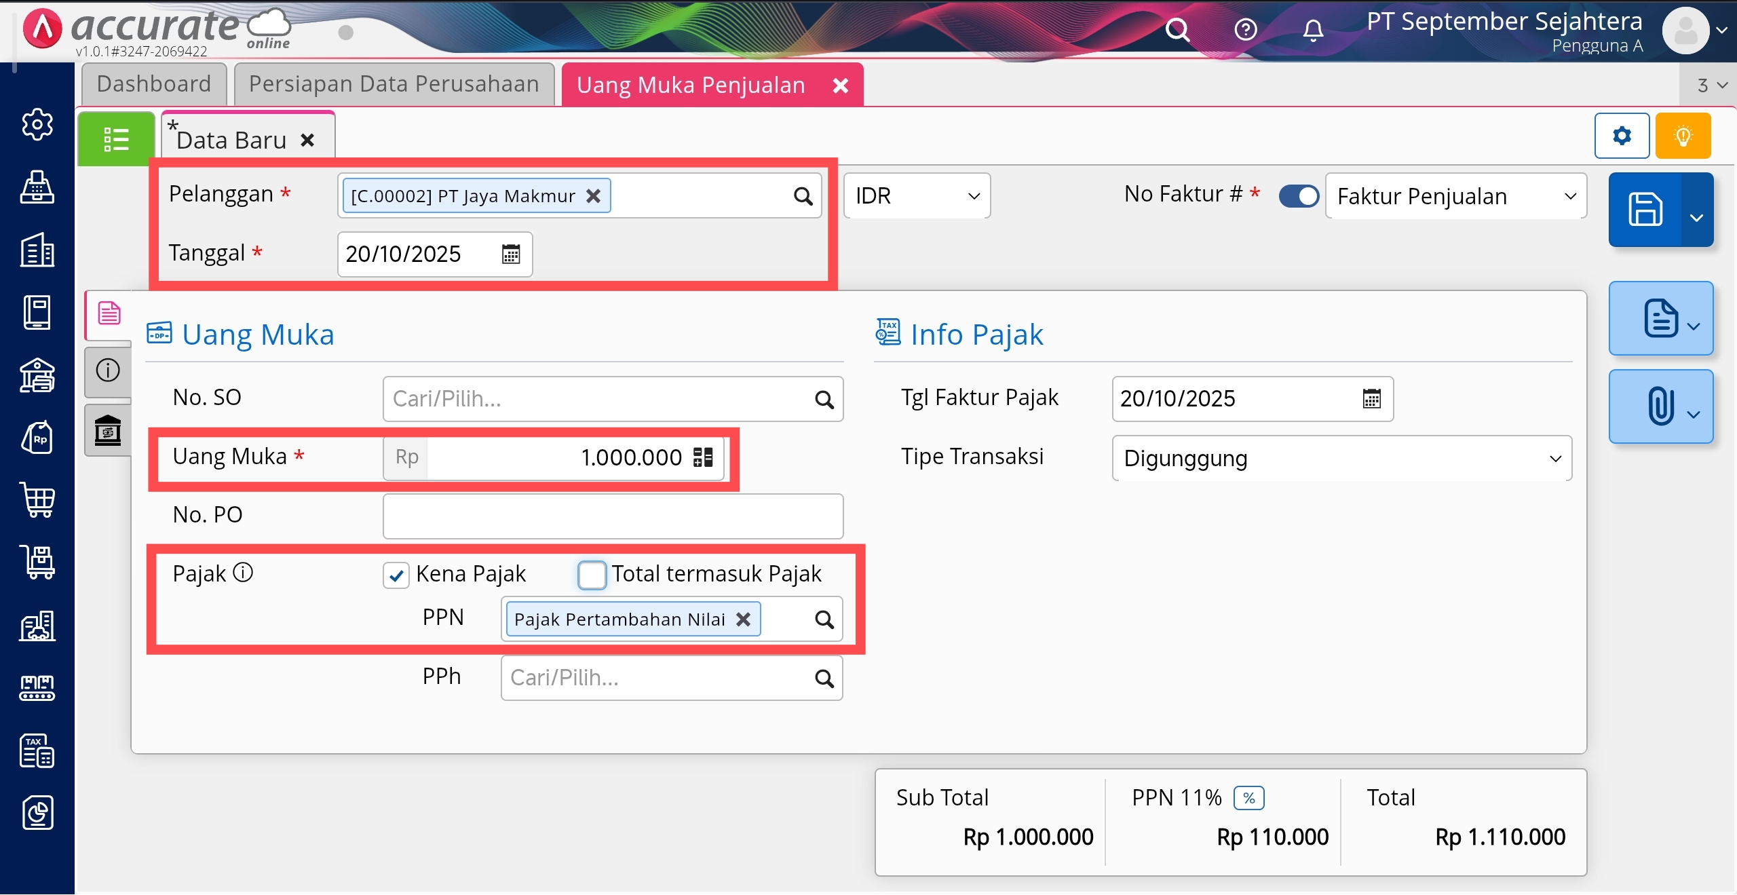Screen dimensions: 1737x895
Task: Enable Total termasuk Pajak checkbox
Action: (592, 575)
